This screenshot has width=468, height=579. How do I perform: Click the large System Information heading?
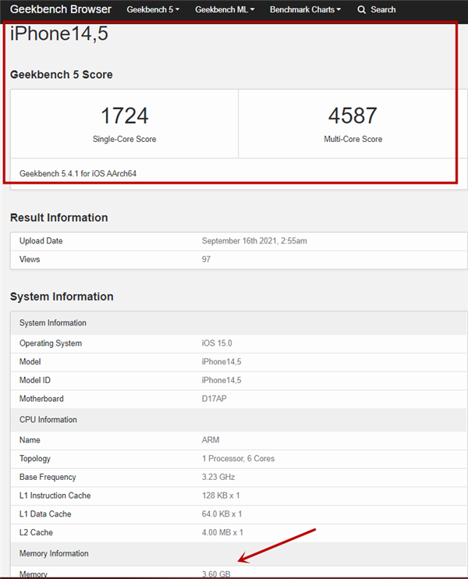[62, 297]
